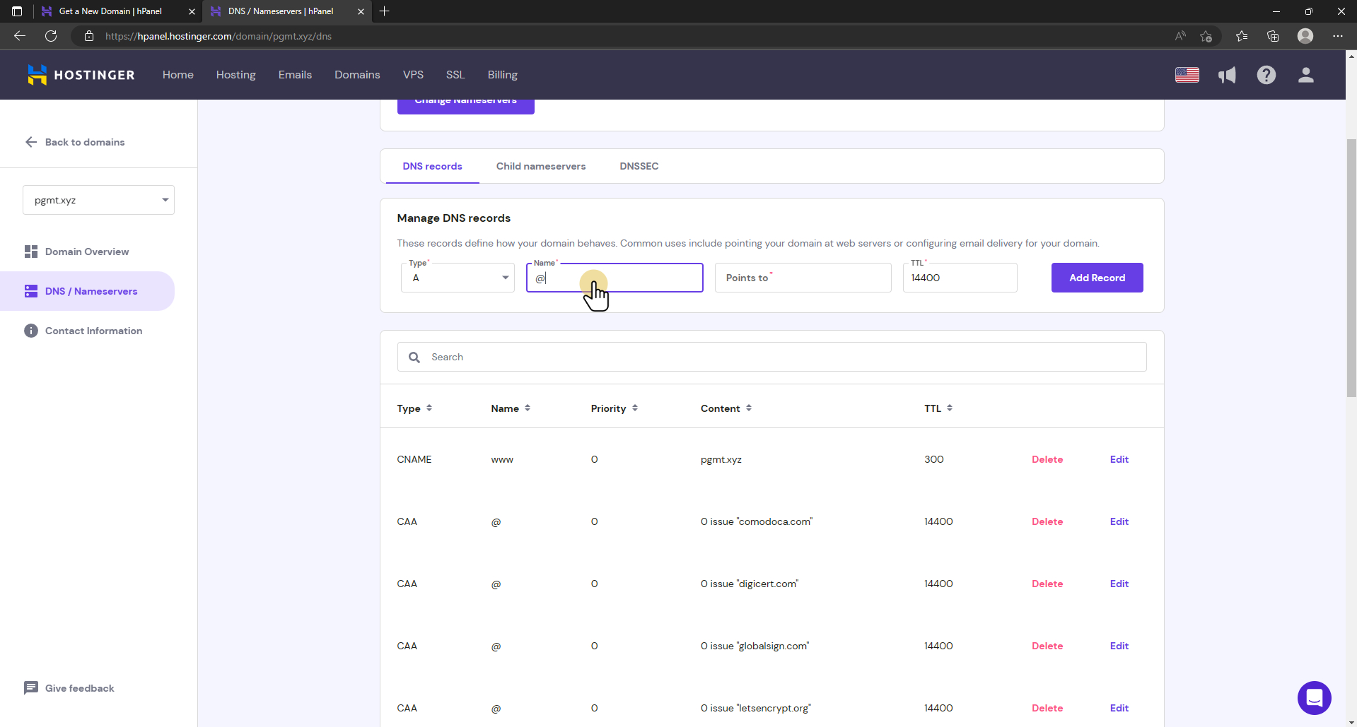Open the help question mark icon

pos(1266,75)
